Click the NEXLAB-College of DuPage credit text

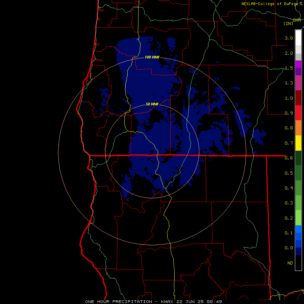(x=270, y=4)
